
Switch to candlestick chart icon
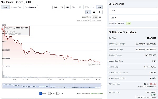[x=94, y=12]
